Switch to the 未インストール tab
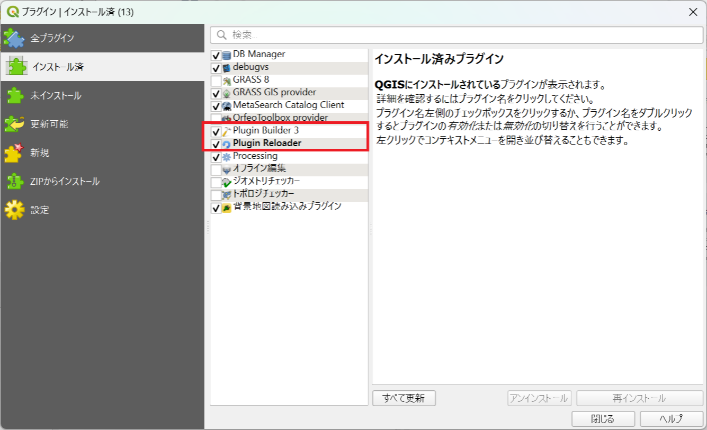The width and height of the screenshot is (707, 430). click(x=102, y=95)
